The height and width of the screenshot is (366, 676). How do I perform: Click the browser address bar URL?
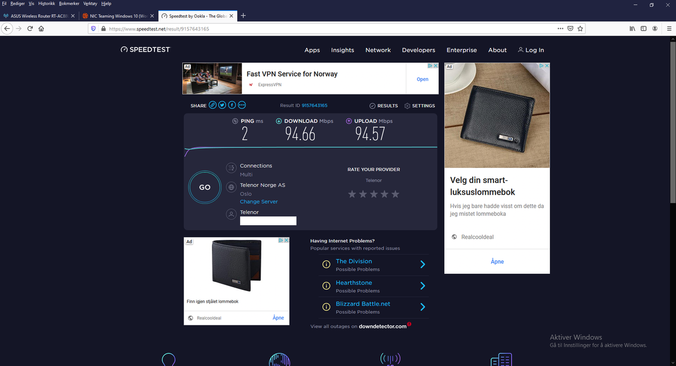(159, 29)
